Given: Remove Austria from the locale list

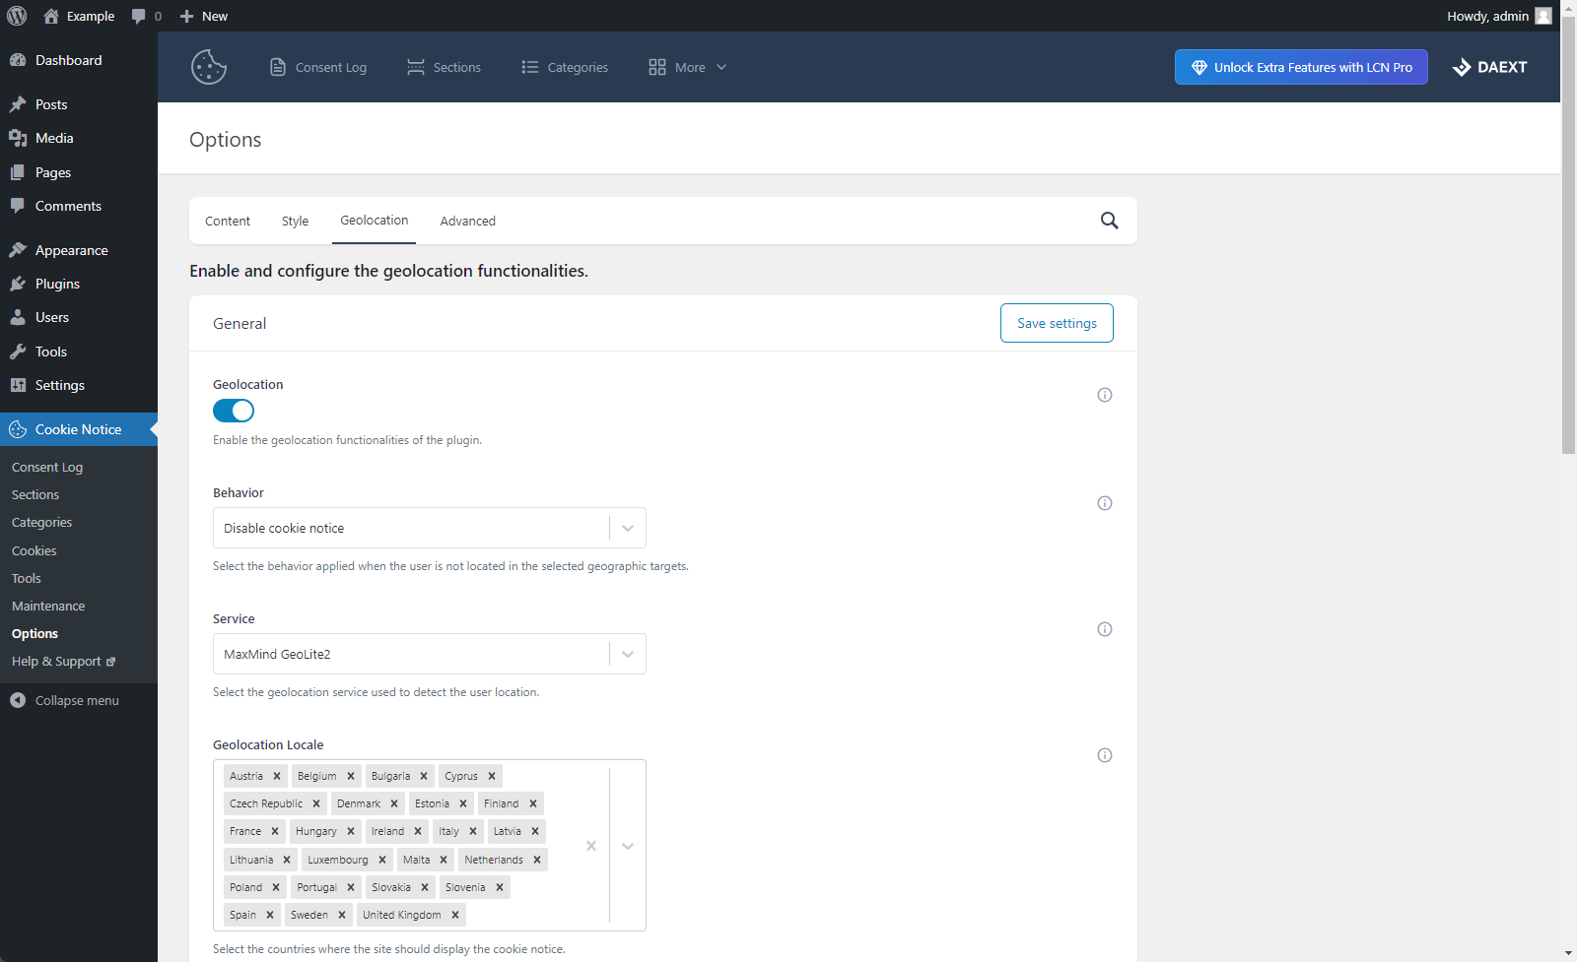Looking at the screenshot, I should 277,776.
